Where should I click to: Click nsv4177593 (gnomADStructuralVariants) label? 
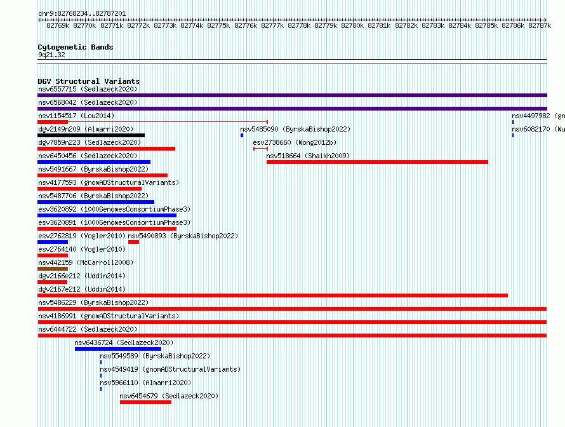[109, 182]
